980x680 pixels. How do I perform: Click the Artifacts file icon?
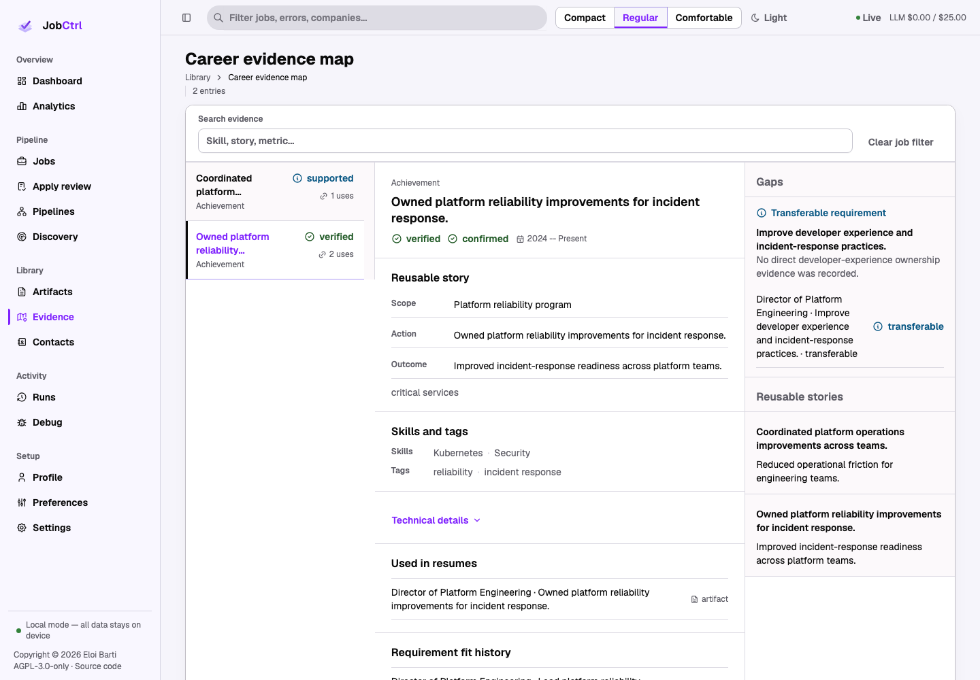click(22, 292)
